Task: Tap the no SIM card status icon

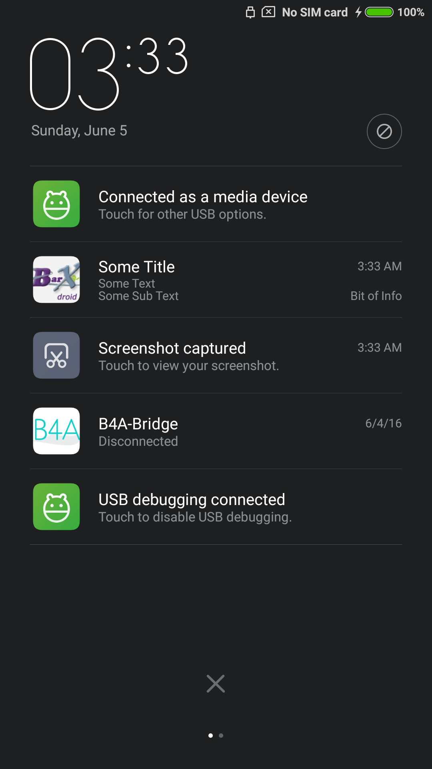Action: pos(268,12)
